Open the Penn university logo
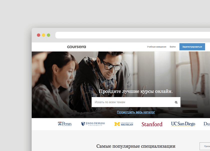210x151 pixels. tap(65, 124)
